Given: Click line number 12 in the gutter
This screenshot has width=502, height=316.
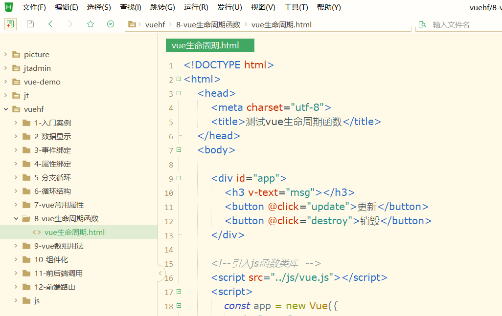Looking at the screenshot, I should tap(169, 221).
